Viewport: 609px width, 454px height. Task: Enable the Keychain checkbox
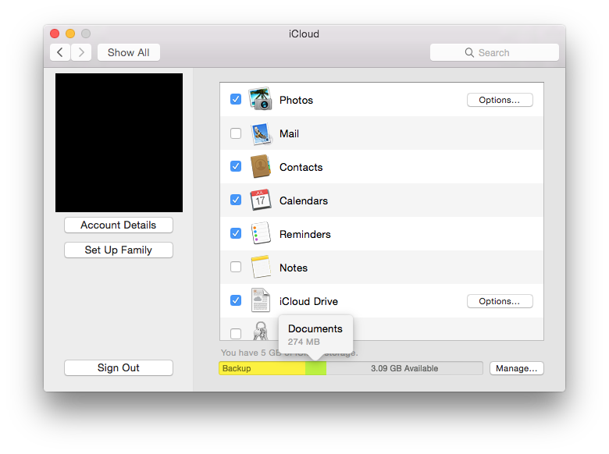coord(236,334)
